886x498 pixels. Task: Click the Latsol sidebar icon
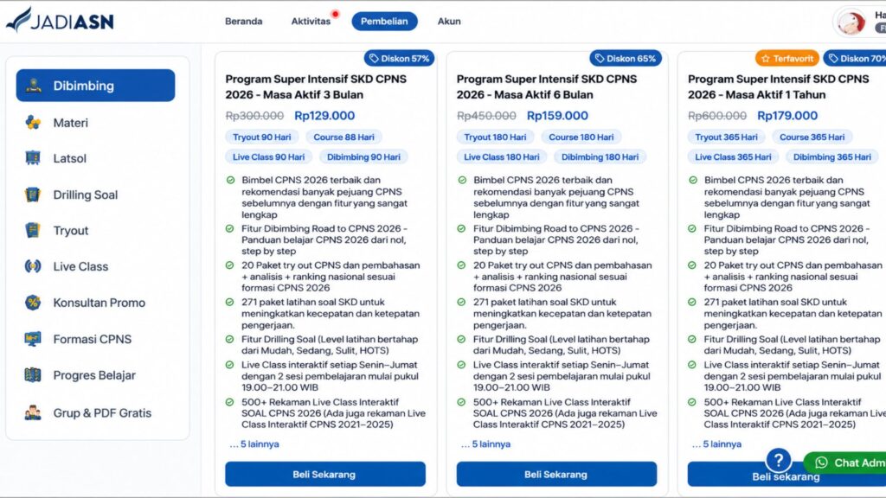click(34, 158)
